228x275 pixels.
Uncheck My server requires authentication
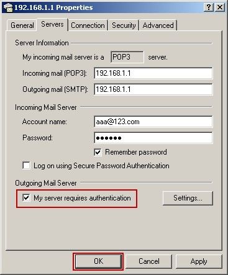(26, 198)
